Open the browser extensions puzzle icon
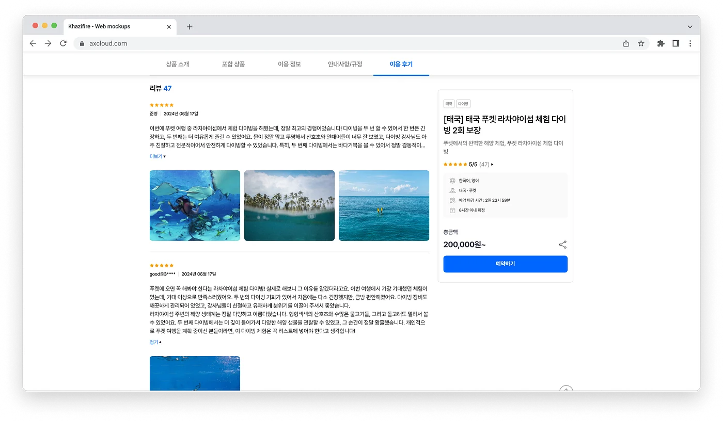This screenshot has height=421, width=723. 661,43
